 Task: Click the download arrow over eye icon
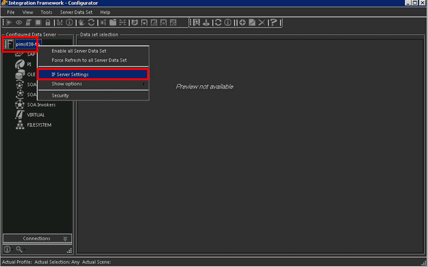tap(206, 22)
